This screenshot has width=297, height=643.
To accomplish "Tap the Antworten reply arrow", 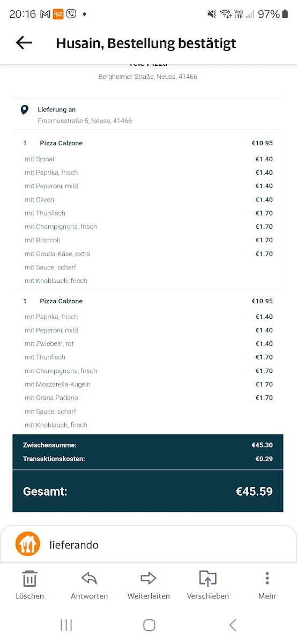I will coord(89,578).
